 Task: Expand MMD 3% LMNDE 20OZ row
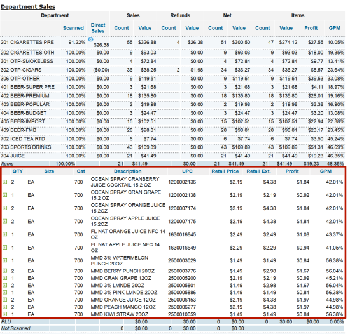coord(5,285)
